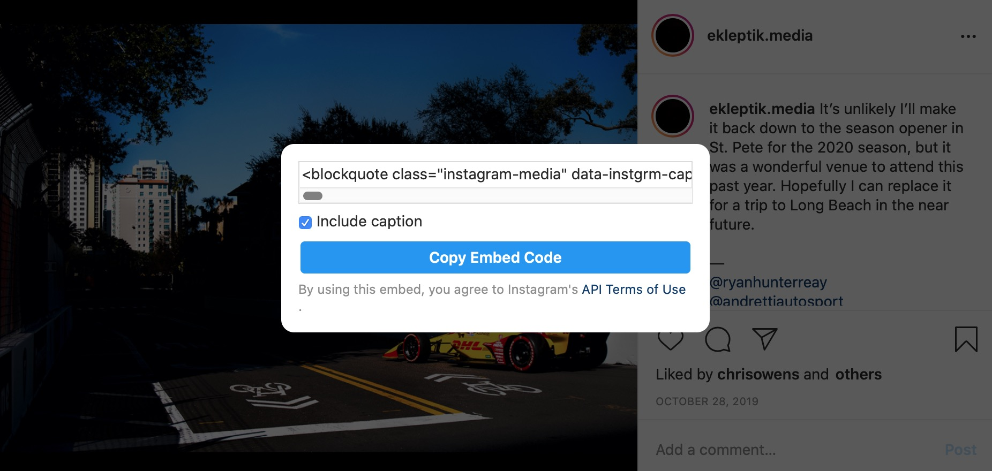Image resolution: width=992 pixels, height=471 pixels.
Task: Open the three-dot more options menu
Action: click(968, 36)
